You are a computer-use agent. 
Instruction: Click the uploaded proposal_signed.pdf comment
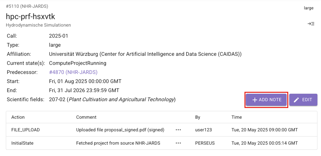(x=120, y=130)
